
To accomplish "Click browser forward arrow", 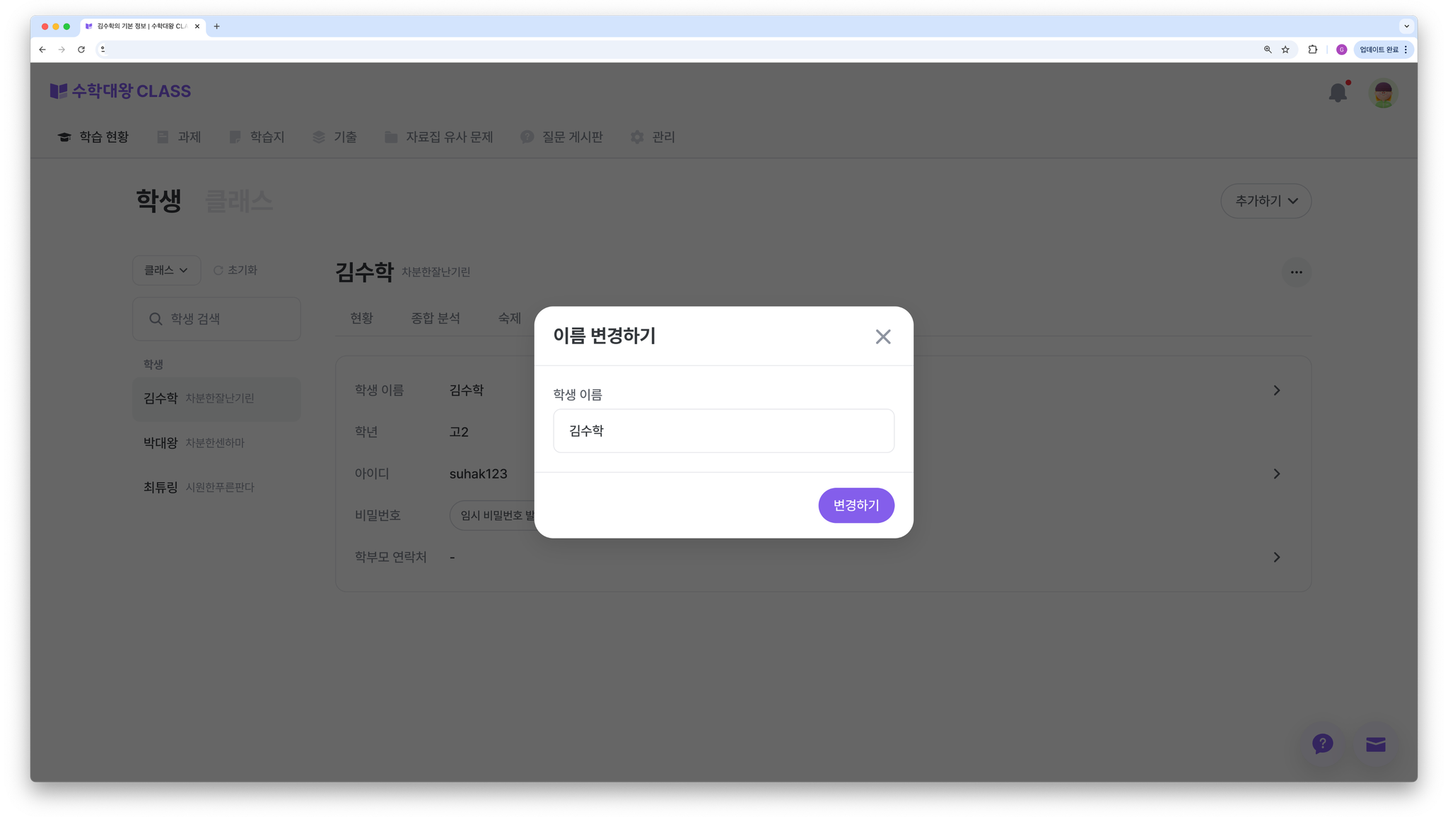I will (x=62, y=49).
